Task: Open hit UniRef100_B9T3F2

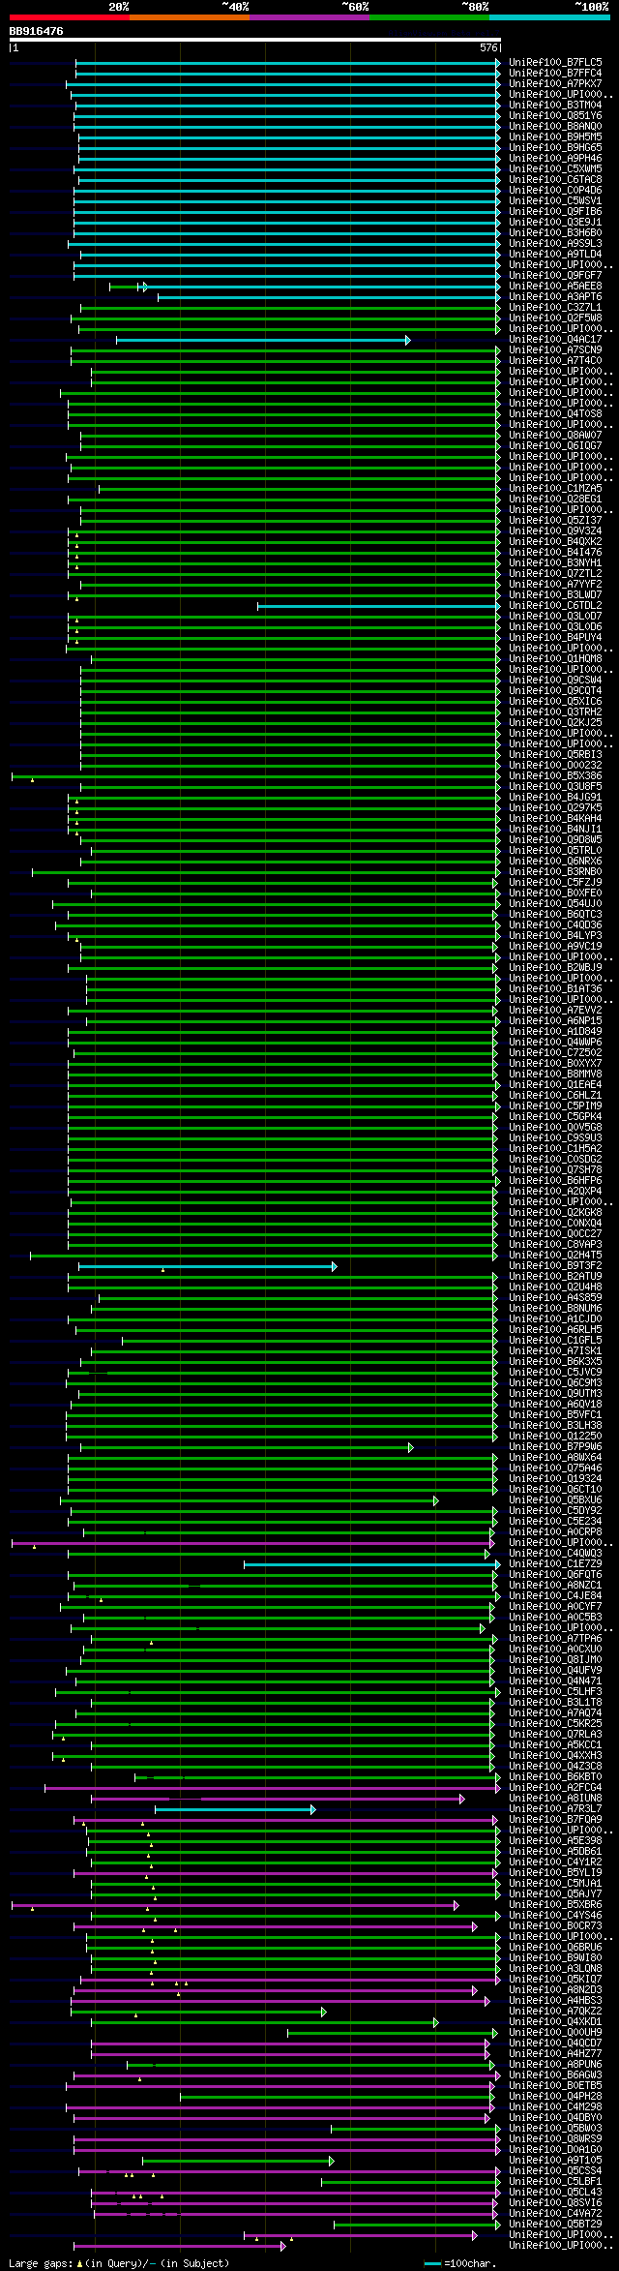Action: [555, 1266]
